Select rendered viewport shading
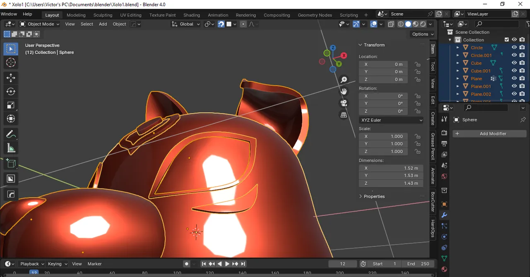 click(x=423, y=24)
